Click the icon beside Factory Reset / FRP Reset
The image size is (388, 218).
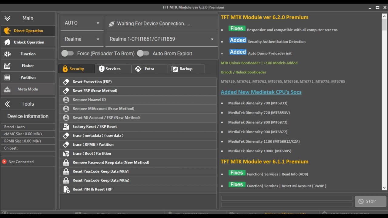coord(66,127)
